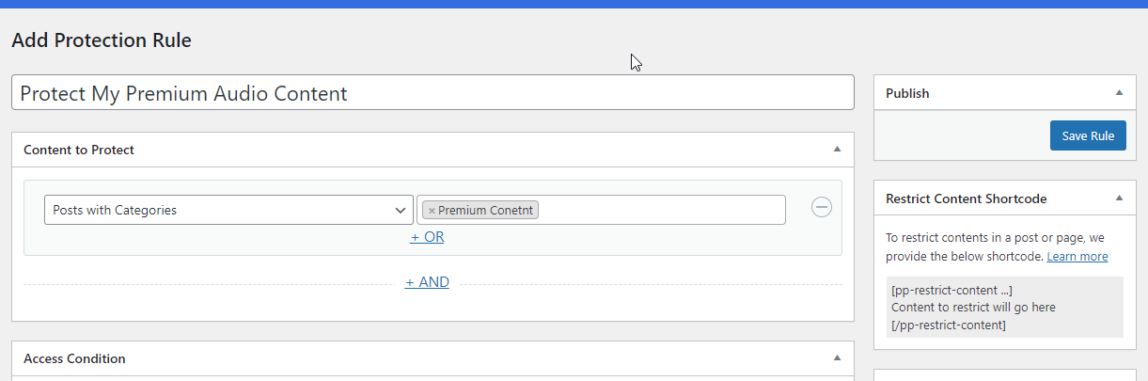Viewport: 1148px width, 381px height.
Task: Add an AND condition group
Action: point(427,282)
